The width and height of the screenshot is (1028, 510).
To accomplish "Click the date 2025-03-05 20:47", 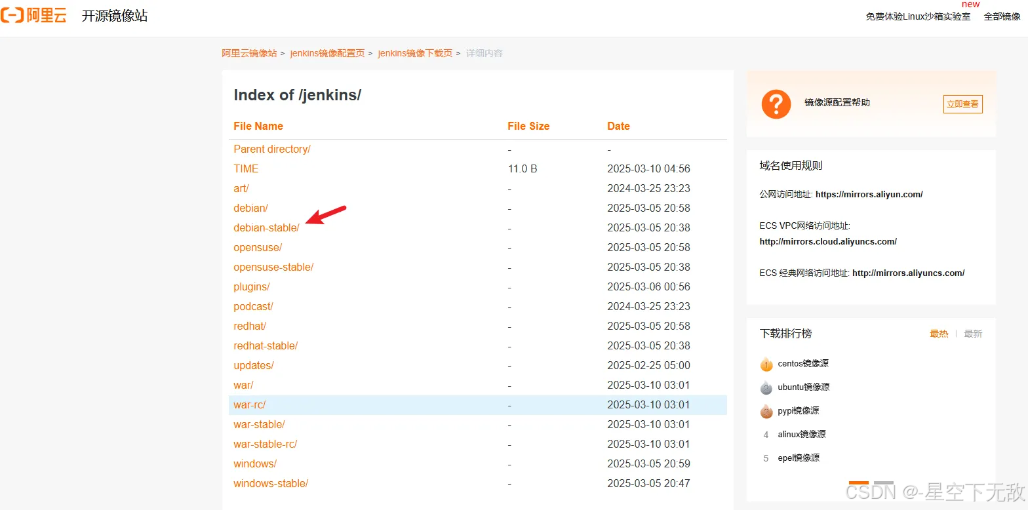I will coord(648,483).
